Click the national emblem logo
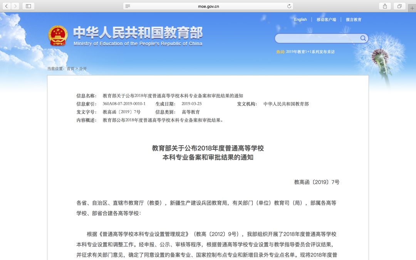The height and width of the screenshot is (260, 416). coord(57,36)
